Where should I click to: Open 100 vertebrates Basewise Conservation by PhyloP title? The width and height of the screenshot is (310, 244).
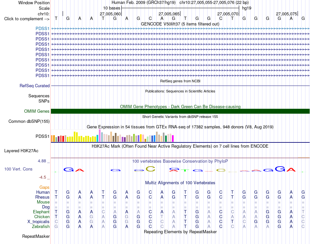180,161
